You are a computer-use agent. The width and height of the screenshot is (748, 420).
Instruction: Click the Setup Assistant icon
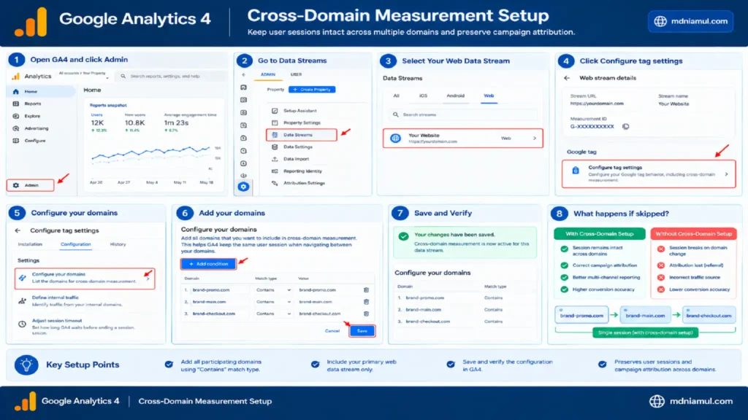275,111
